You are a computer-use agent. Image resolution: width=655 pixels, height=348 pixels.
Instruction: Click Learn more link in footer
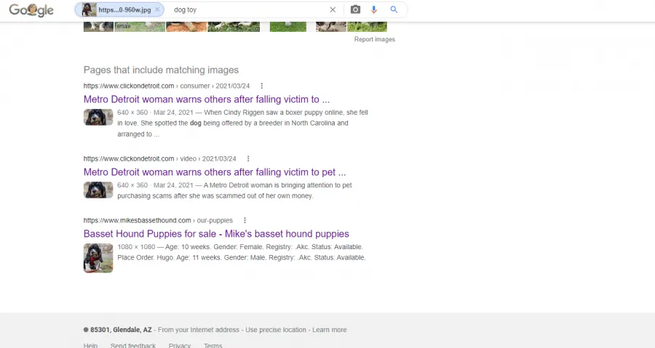coord(329,330)
